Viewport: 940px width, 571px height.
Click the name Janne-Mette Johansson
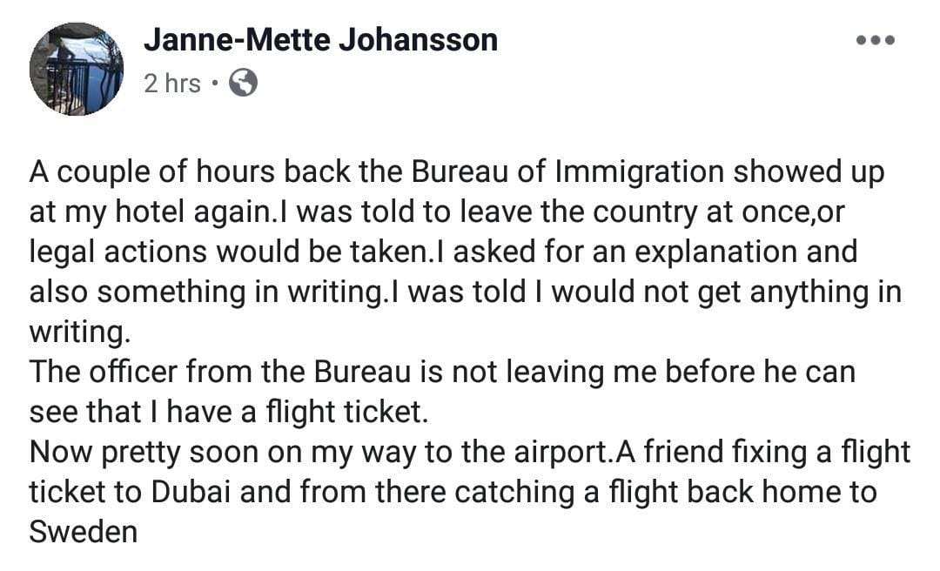(320, 39)
